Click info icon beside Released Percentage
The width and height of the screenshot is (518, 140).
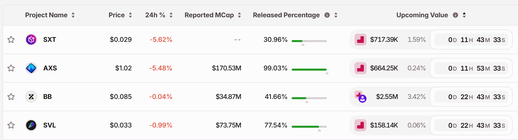point(327,15)
